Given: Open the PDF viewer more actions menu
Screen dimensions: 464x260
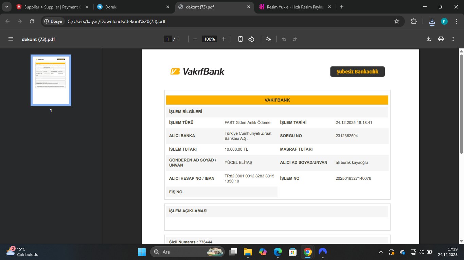Looking at the screenshot, I should (453, 39).
